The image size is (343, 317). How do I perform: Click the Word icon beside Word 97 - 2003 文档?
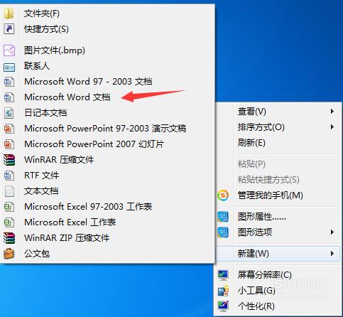pos(9,82)
